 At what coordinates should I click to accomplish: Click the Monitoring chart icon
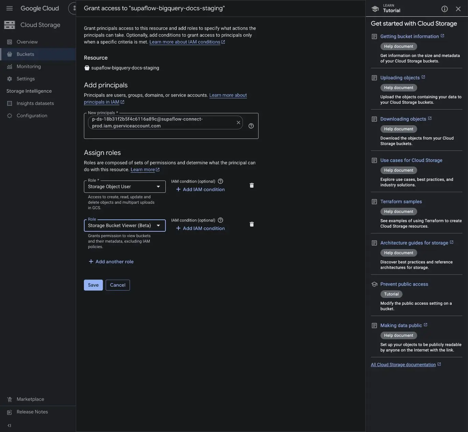tap(10, 67)
